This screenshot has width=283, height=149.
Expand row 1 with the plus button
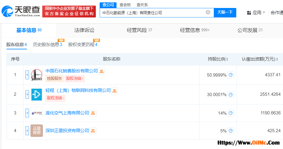click(x=27, y=75)
